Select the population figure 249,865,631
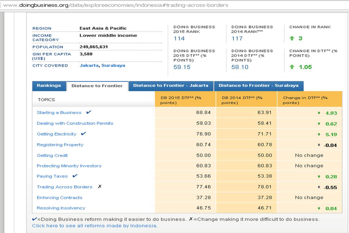 pos(94,47)
